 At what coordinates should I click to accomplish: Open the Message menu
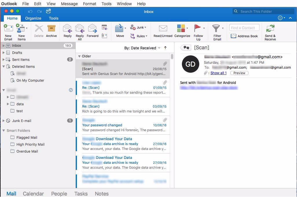tap(69, 4)
